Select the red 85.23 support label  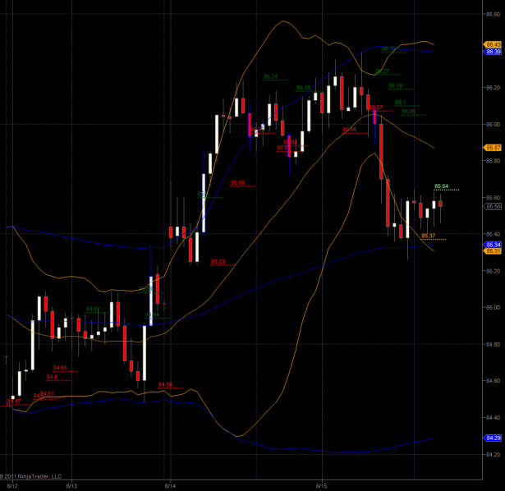point(218,262)
